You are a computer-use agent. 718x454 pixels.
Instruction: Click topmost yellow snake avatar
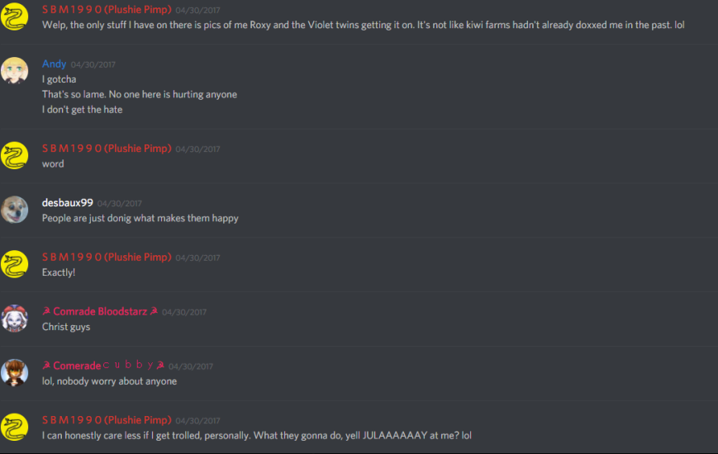(x=14, y=17)
